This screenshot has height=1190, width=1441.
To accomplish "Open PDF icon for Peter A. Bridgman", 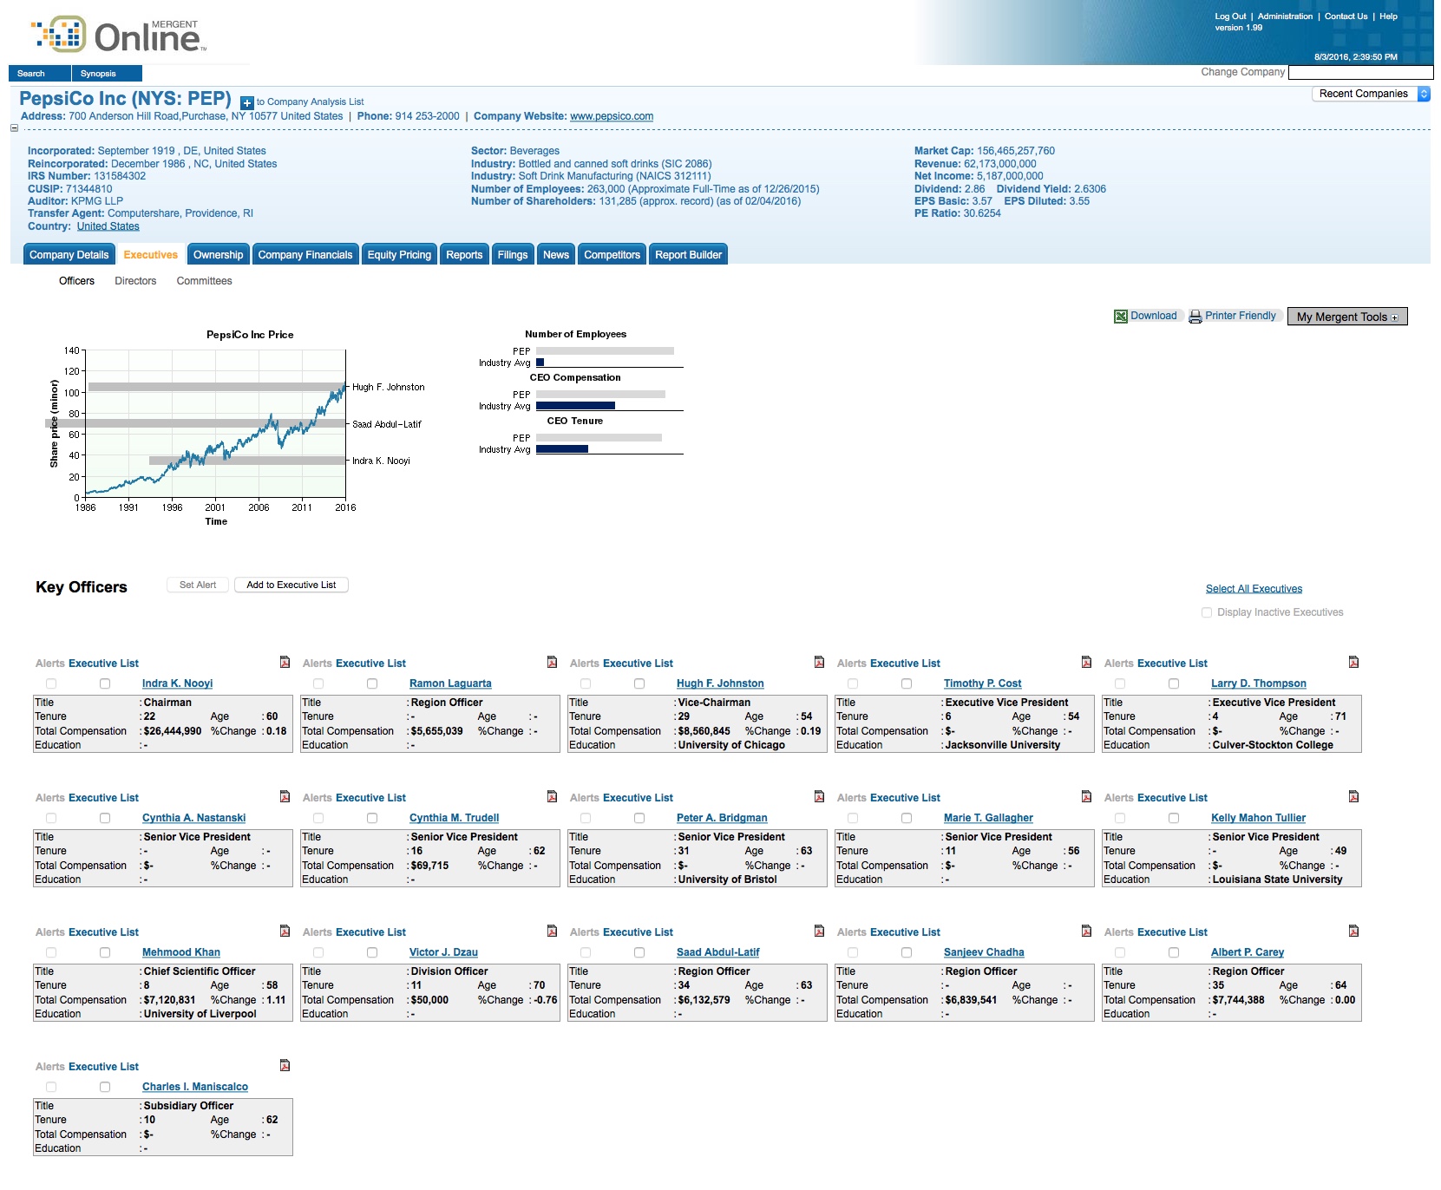I will click(x=819, y=797).
